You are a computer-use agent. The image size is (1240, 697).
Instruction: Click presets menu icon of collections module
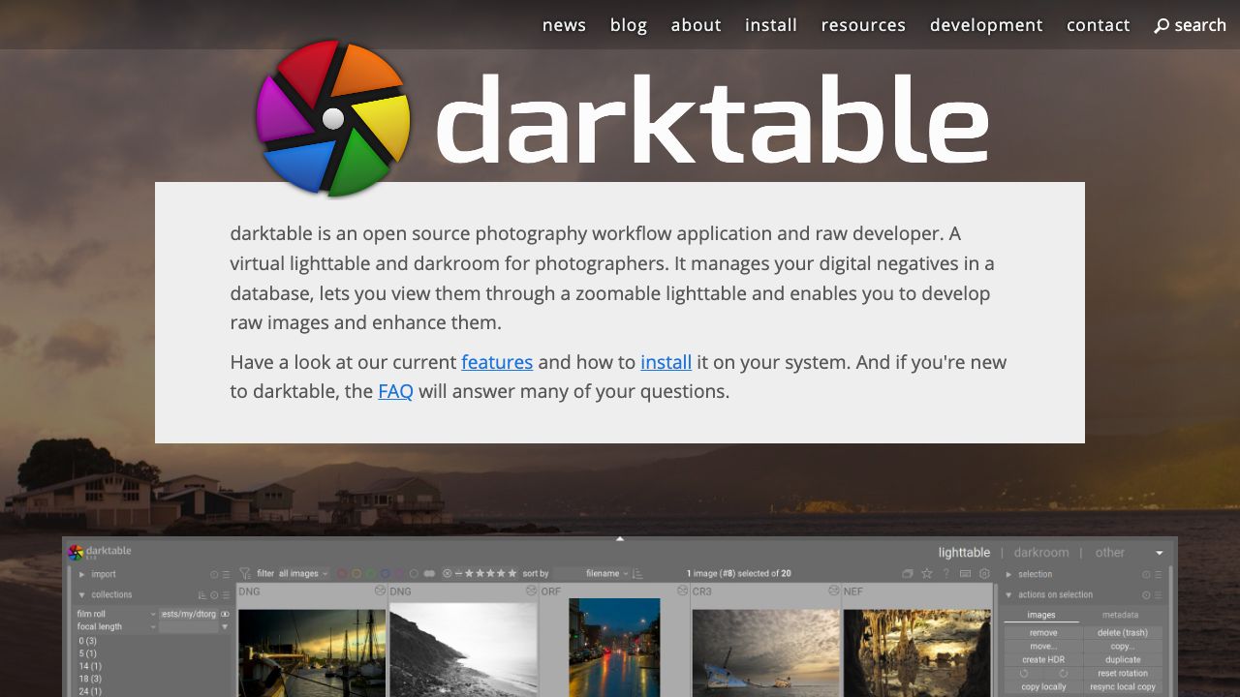(226, 595)
